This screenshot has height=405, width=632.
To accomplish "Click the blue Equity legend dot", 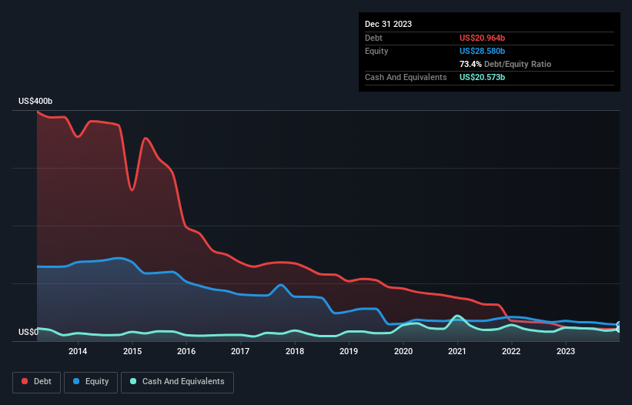I will (x=76, y=381).
